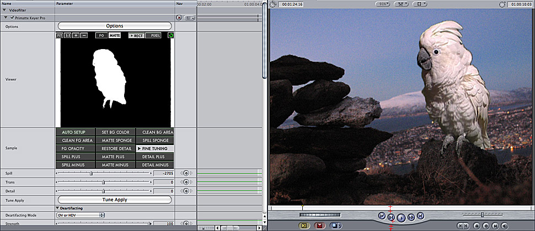The image size is (535, 231).
Task: Select PIXEL sampling mode
Action: [153, 35]
